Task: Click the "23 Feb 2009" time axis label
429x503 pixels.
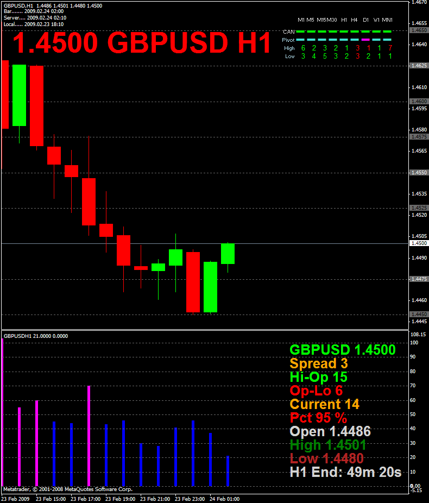Action: (x=16, y=499)
